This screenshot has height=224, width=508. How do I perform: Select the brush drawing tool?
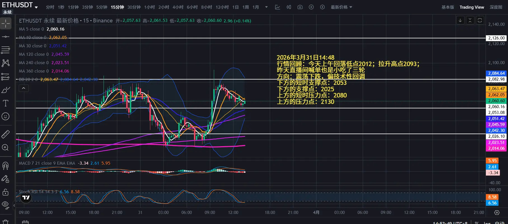(x=6, y=90)
